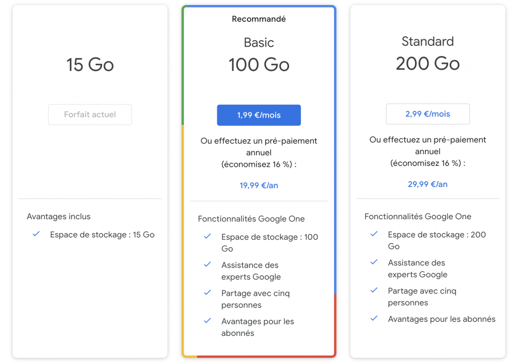Click the Recommandé label on Basic card
This screenshot has height=364, width=515.
click(259, 19)
